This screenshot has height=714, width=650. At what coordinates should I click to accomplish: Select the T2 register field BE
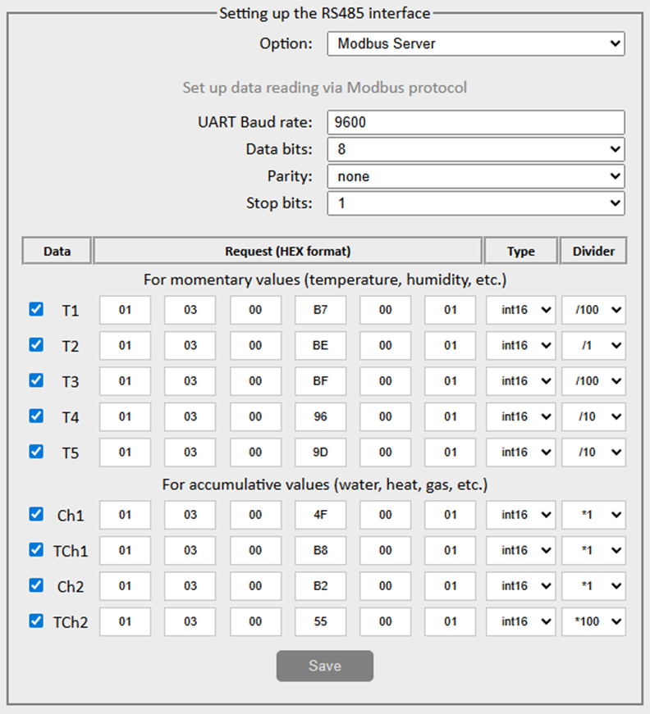320,346
